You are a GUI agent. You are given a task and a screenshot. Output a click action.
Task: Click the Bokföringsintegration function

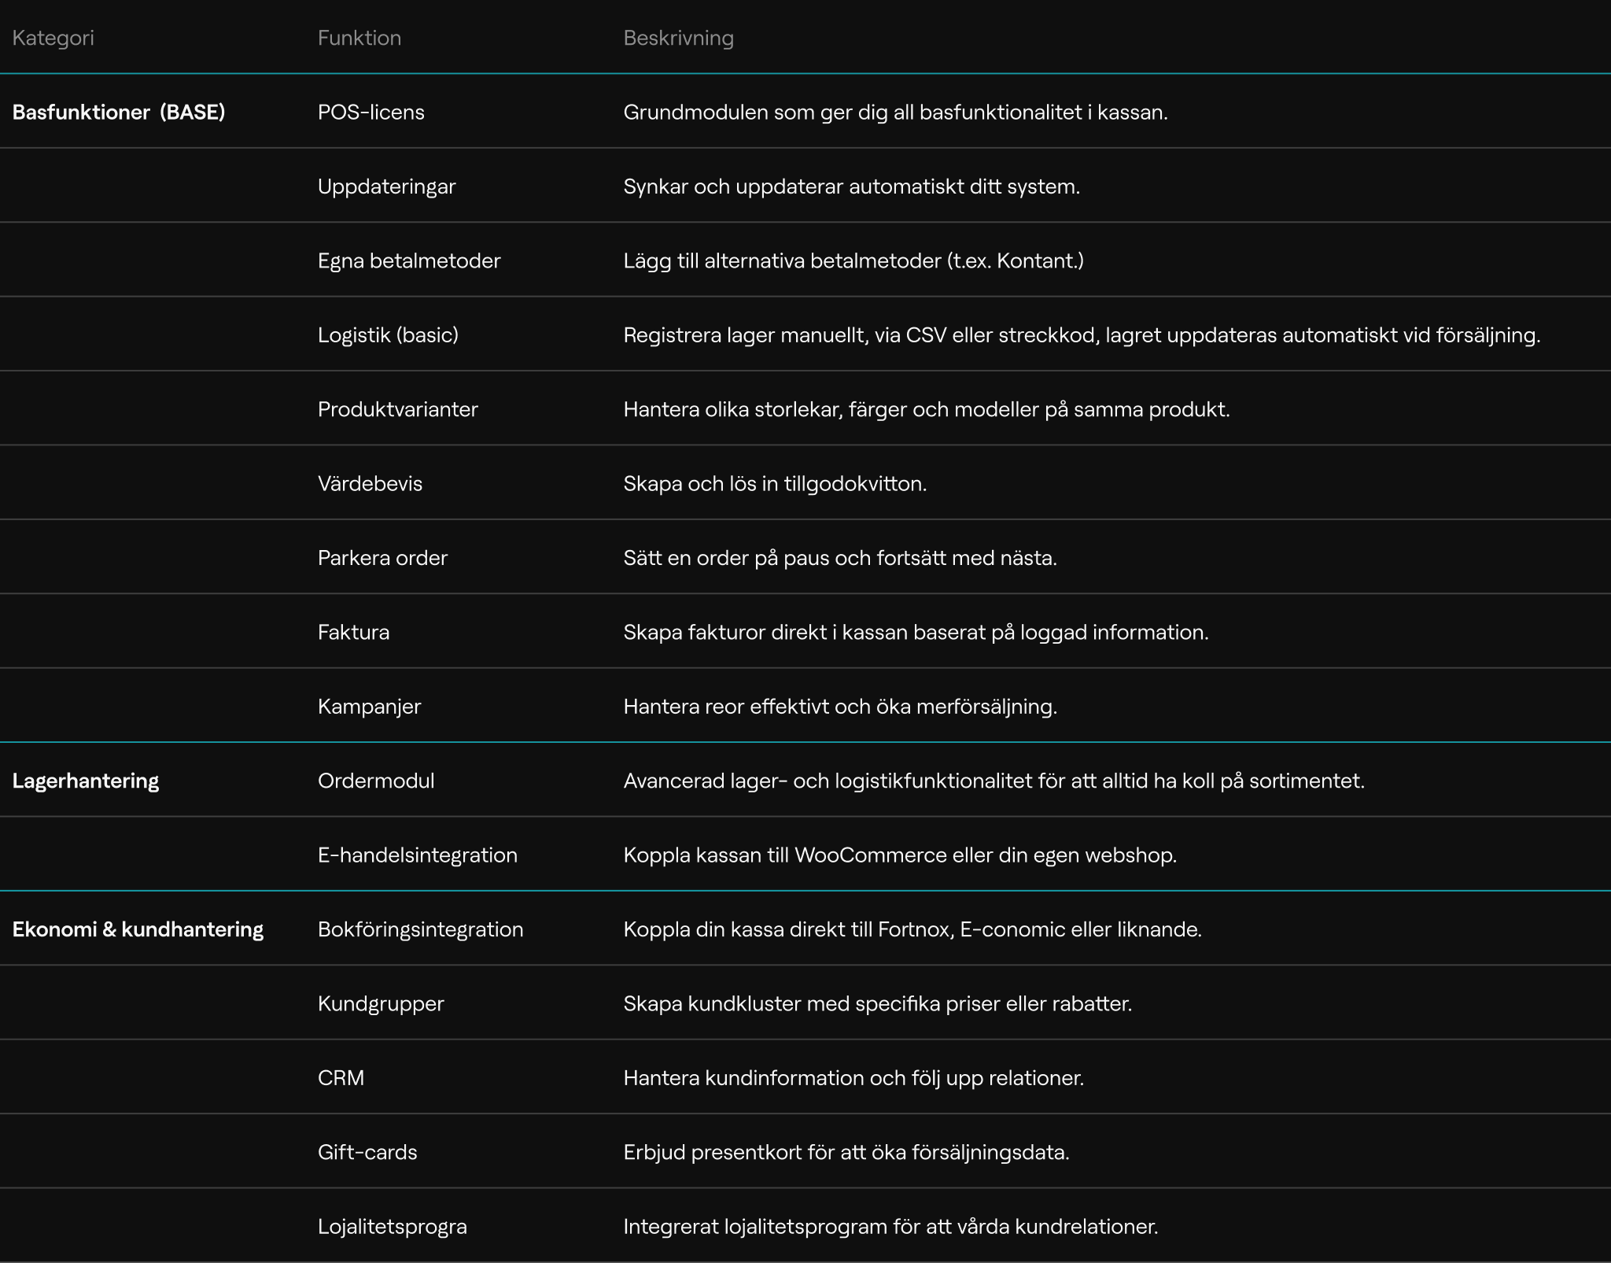(x=420, y=929)
